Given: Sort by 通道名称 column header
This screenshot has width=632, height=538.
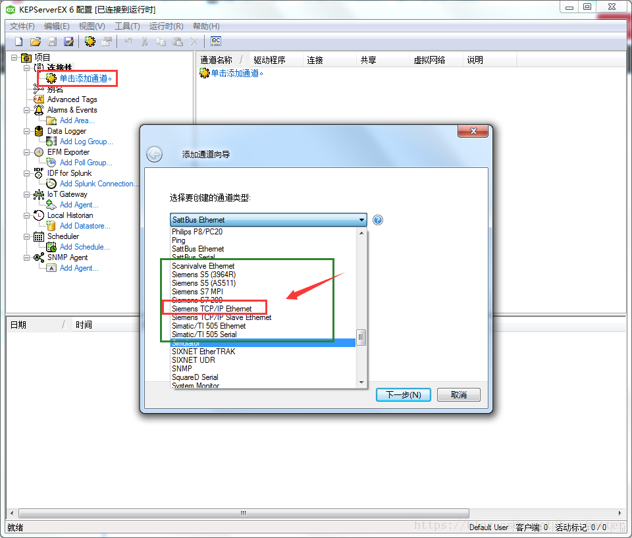Looking at the screenshot, I should click(x=223, y=60).
